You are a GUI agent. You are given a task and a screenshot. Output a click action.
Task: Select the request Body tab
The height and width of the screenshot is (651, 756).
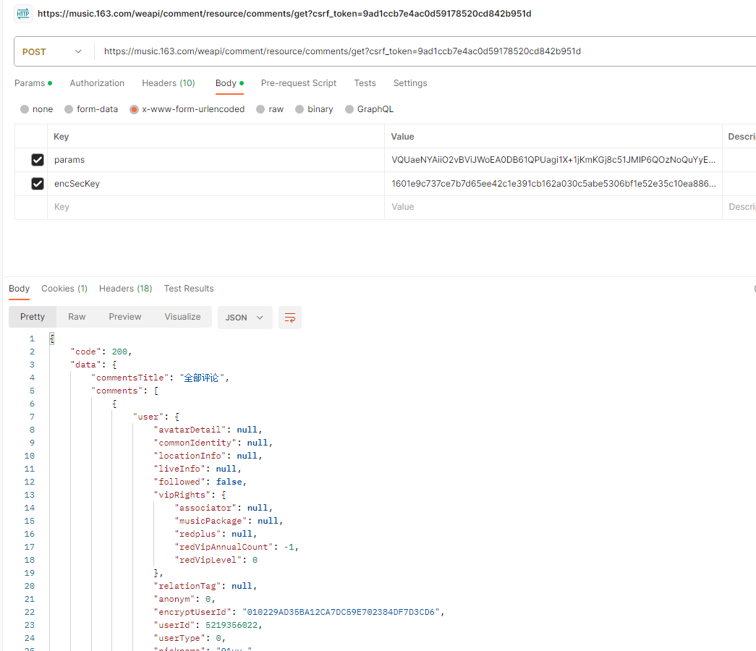point(229,83)
